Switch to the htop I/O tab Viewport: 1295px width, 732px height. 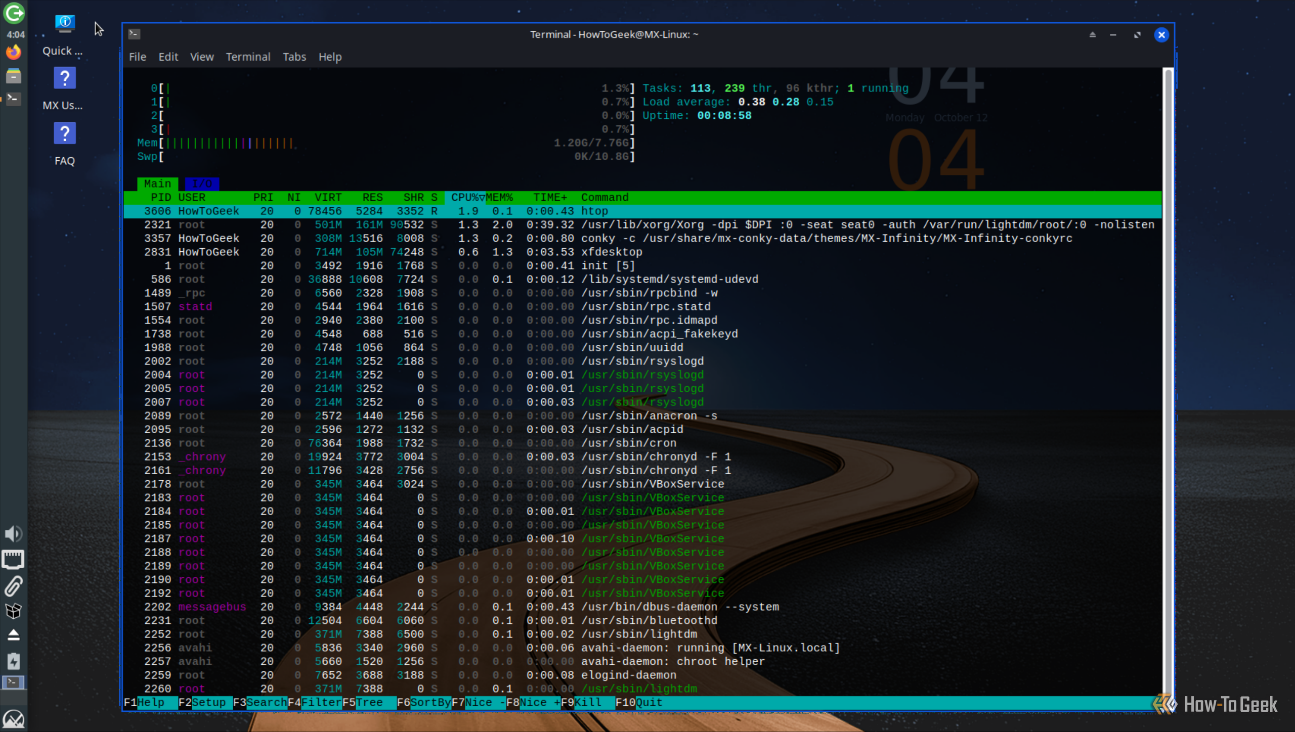202,184
